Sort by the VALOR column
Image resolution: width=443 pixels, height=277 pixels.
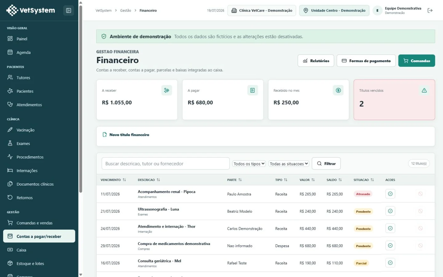click(x=307, y=180)
